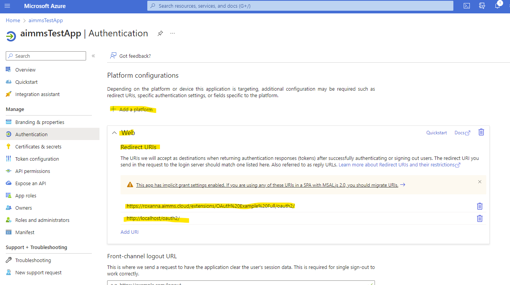Open Token configuration page

click(x=37, y=159)
